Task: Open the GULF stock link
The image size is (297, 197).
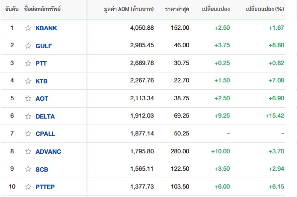Action: point(44,46)
